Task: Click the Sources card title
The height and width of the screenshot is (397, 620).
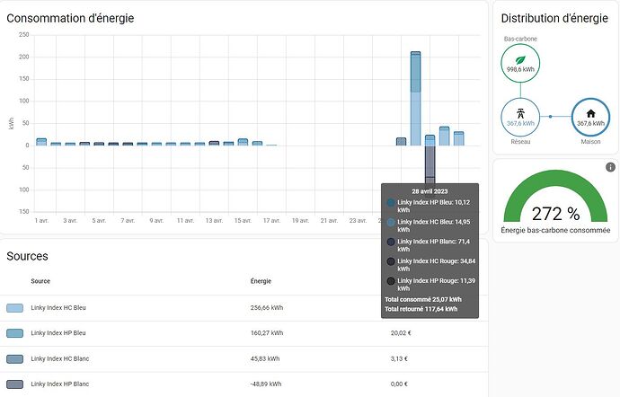Action: pyautogui.click(x=27, y=256)
